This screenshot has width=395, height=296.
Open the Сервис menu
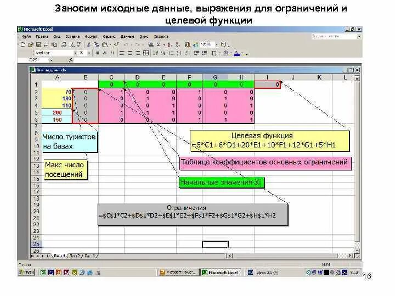(109, 37)
